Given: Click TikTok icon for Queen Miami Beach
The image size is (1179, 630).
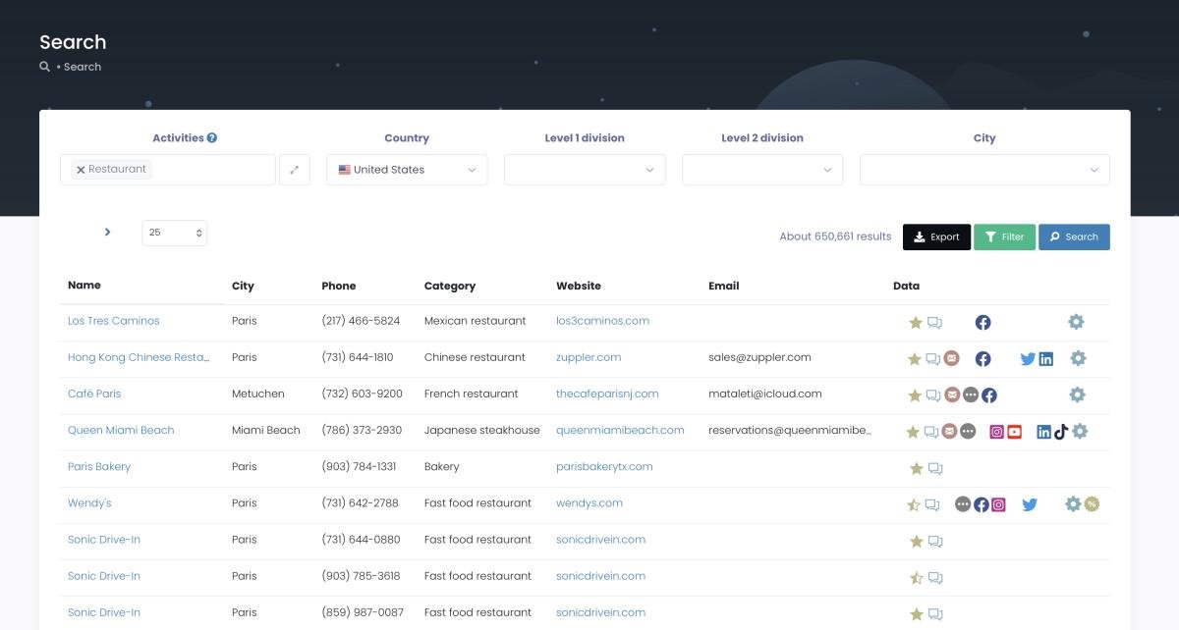Looking at the screenshot, I should pos(1060,432).
